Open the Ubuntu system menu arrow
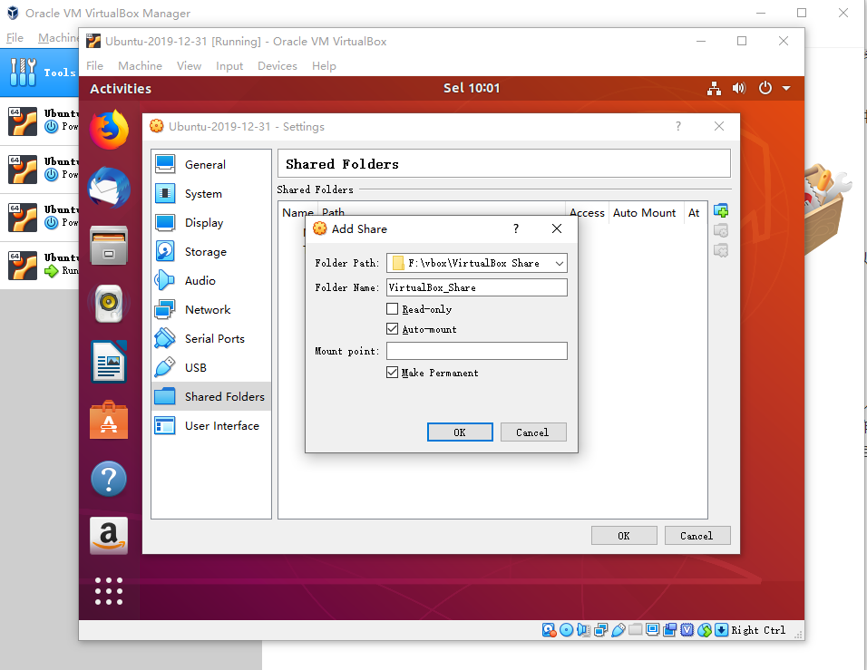Screen dimensions: 867x670 point(786,89)
